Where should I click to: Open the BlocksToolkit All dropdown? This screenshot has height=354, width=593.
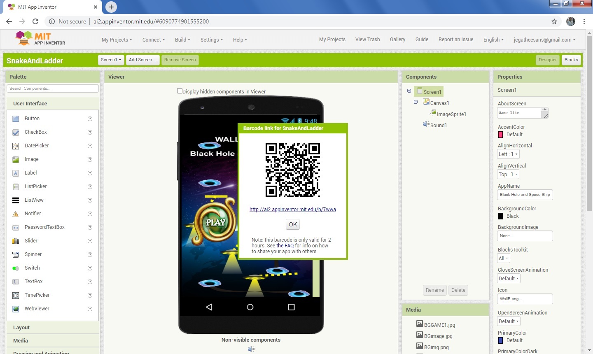[x=504, y=258]
